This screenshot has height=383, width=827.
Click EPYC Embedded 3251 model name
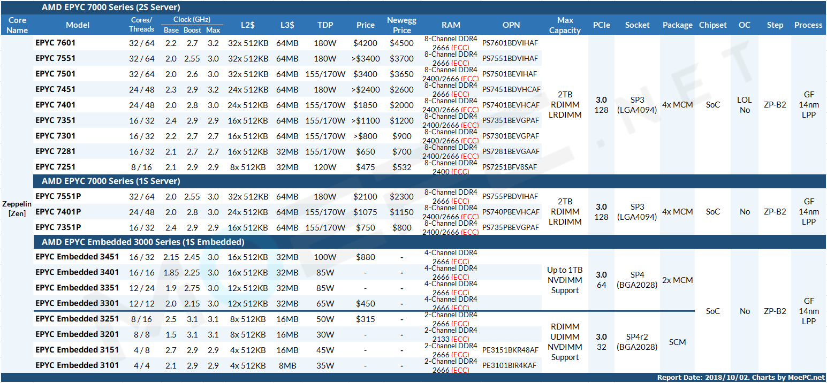pyautogui.click(x=77, y=319)
